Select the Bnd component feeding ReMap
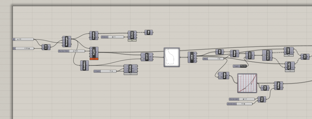The width and height of the screenshot is (312, 119). (265, 88)
